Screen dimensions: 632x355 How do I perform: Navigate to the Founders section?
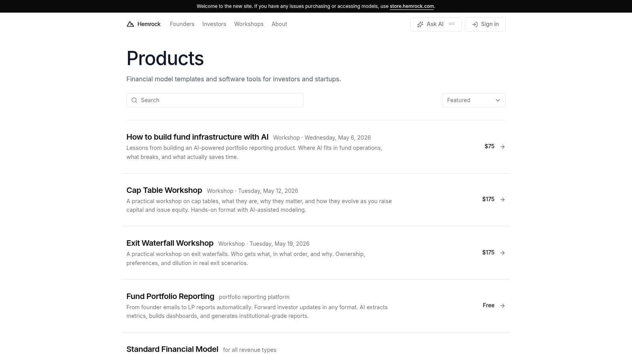tap(182, 24)
